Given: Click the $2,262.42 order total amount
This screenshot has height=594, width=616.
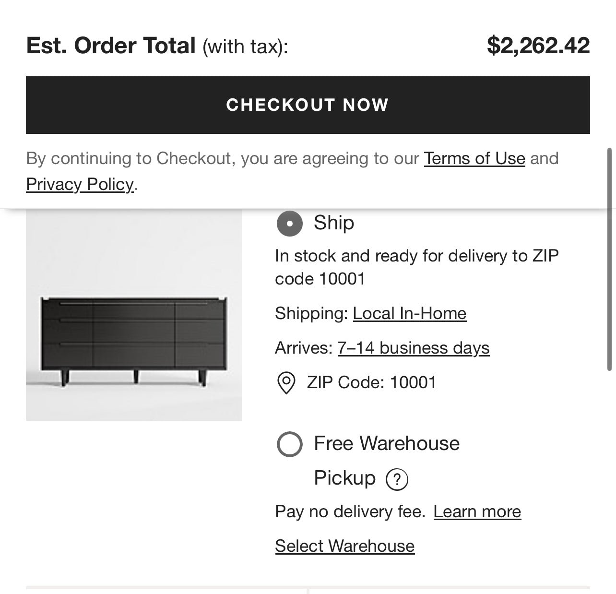Looking at the screenshot, I should click(x=538, y=46).
